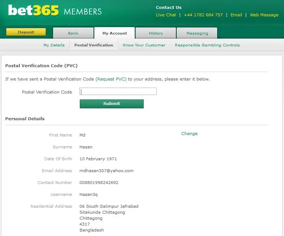Click Change next to First Name

click(x=189, y=134)
